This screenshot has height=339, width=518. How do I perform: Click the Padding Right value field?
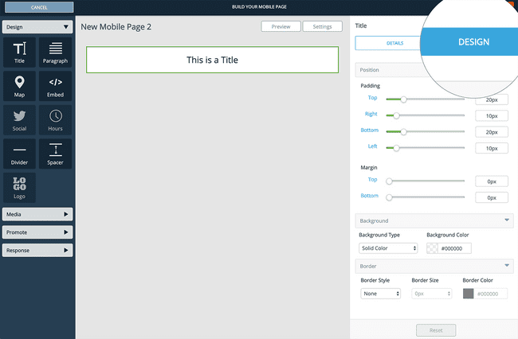tap(492, 115)
